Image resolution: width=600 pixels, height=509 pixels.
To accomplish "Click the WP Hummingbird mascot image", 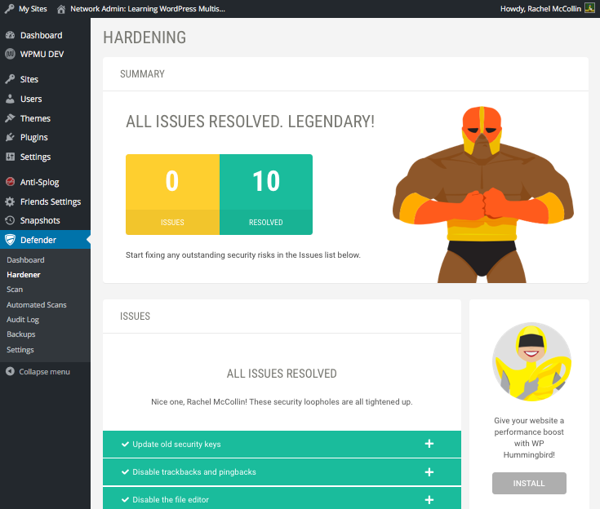I will tap(531, 361).
